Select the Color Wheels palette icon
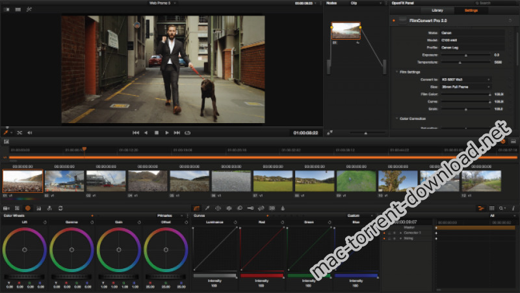 (x=28, y=208)
